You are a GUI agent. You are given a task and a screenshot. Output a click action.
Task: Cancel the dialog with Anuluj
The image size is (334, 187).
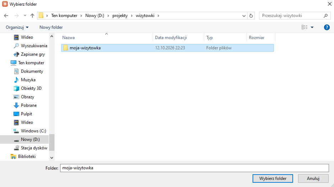coord(313,178)
